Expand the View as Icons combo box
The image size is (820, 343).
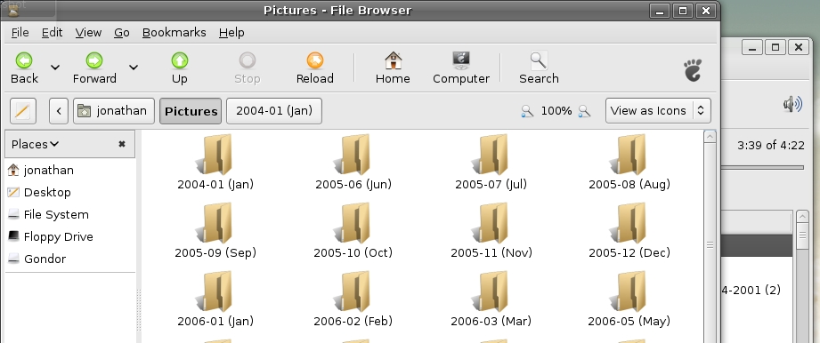658,111
